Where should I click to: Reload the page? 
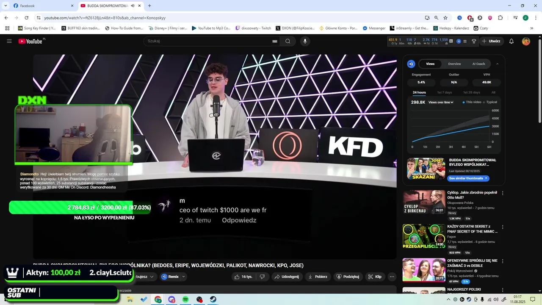[x=26, y=18]
